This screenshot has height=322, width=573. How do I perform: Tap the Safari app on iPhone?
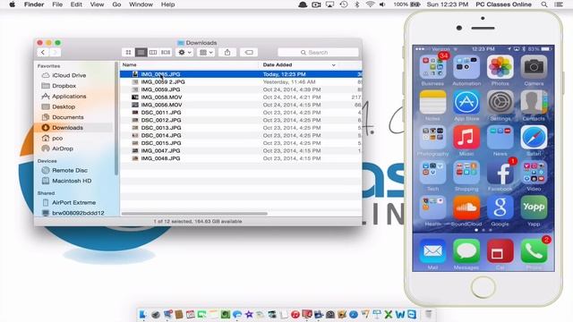tap(534, 137)
